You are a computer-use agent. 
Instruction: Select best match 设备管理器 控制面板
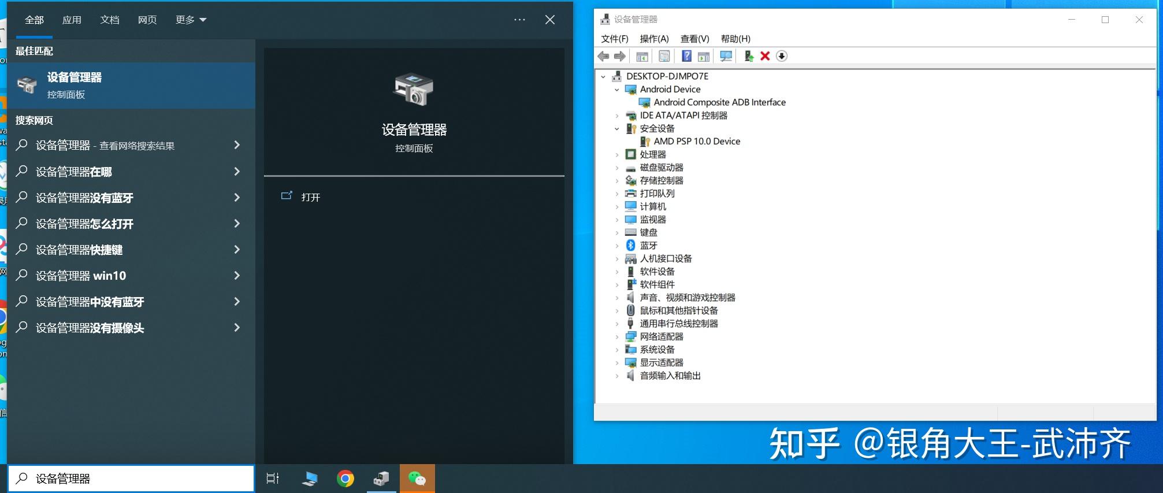pyautogui.click(x=131, y=86)
